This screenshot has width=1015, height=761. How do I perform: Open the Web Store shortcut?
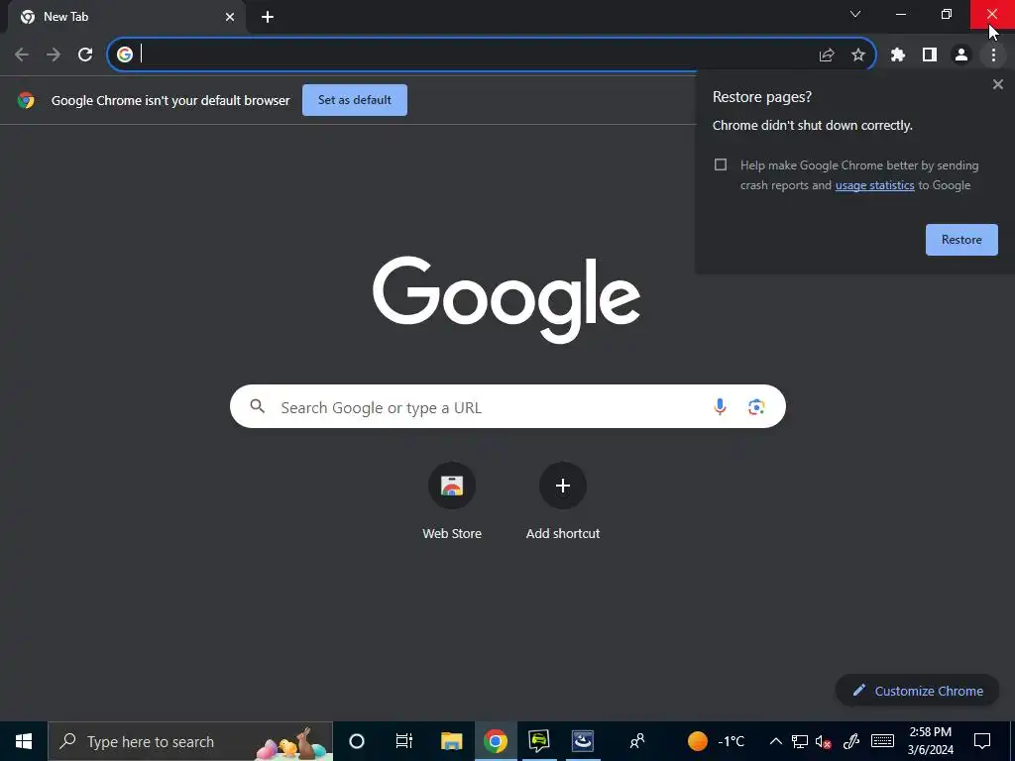(x=452, y=501)
